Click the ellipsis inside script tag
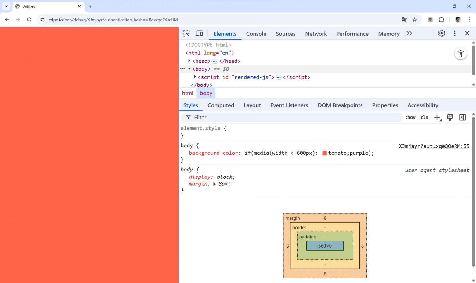 (279, 77)
